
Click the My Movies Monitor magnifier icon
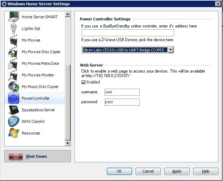[13, 75]
